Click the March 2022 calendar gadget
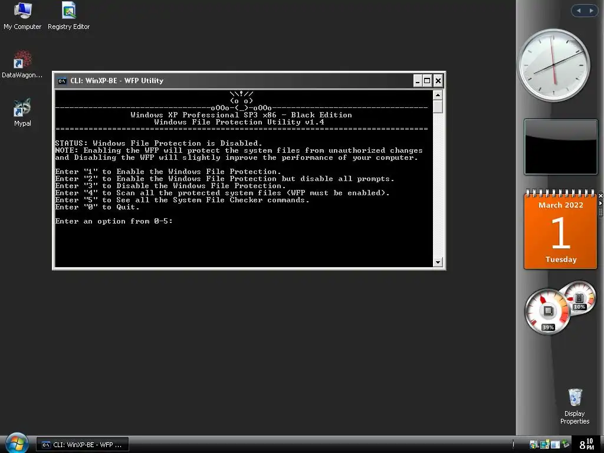The height and width of the screenshot is (453, 604). 560,229
